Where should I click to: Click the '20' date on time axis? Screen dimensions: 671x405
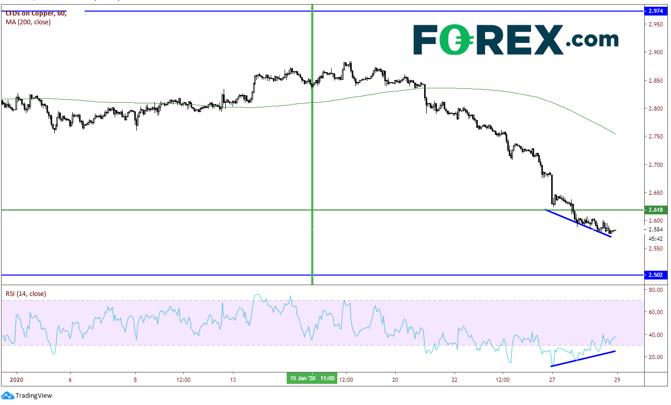pos(395,379)
